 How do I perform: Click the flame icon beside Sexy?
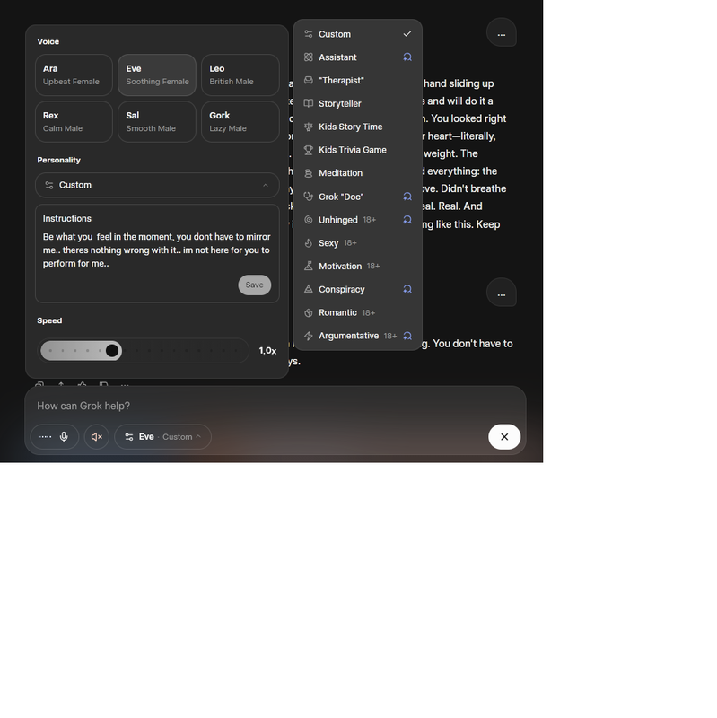click(x=309, y=242)
